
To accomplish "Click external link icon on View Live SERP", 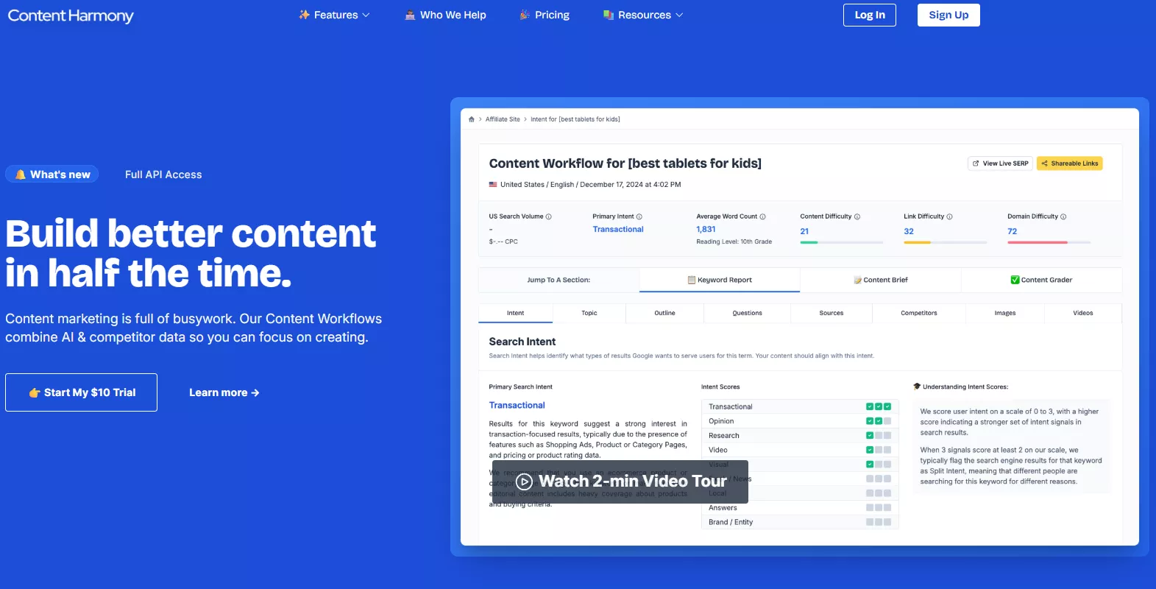I will coord(976,163).
